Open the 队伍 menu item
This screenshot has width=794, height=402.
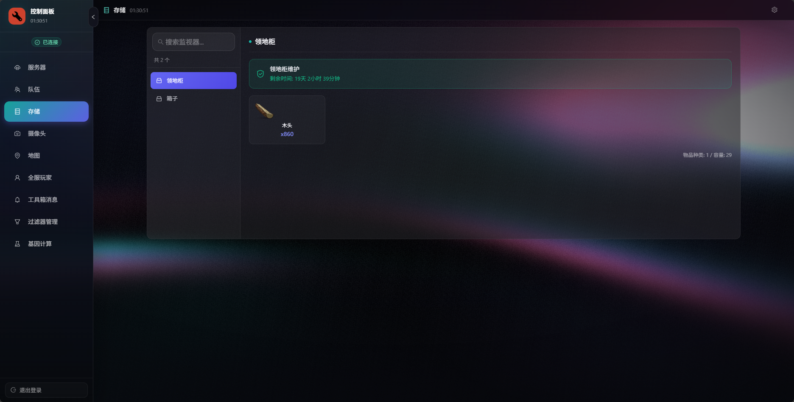coord(46,89)
